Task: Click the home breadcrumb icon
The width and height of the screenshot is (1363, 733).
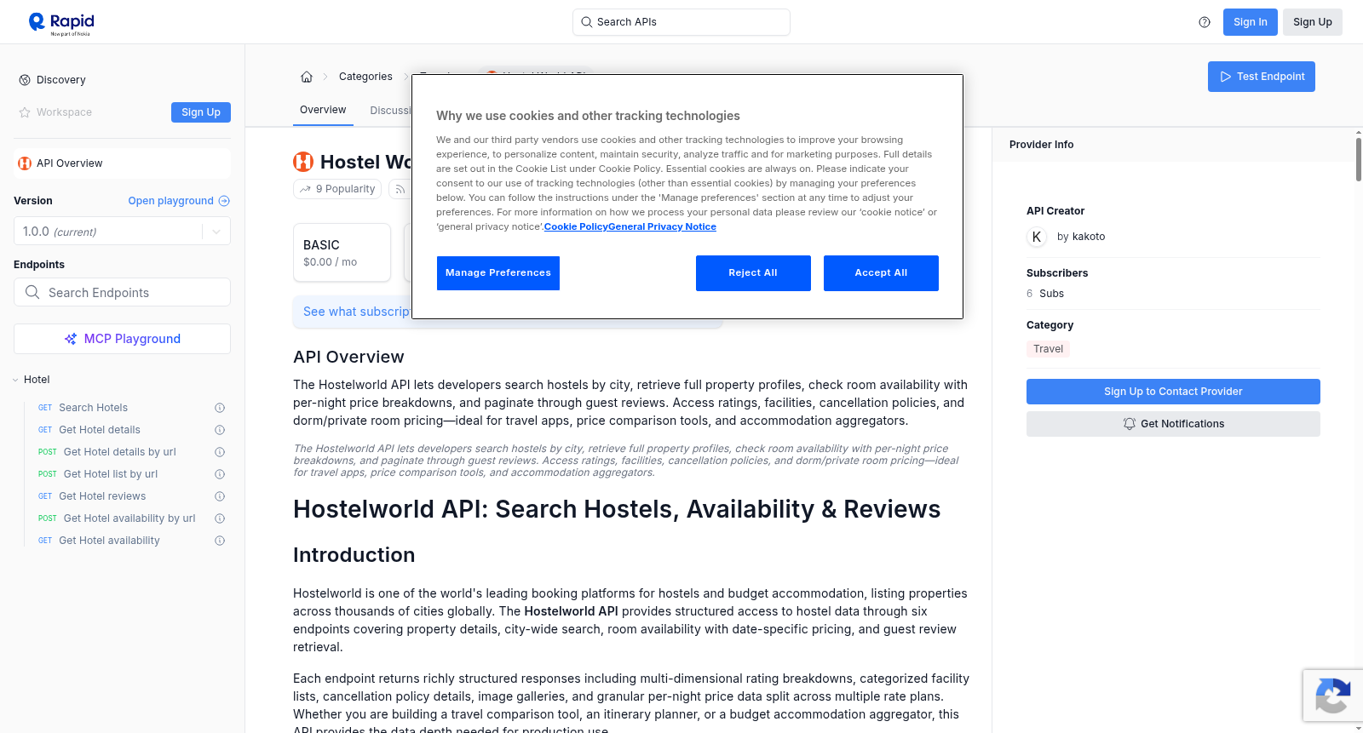Action: [x=307, y=77]
